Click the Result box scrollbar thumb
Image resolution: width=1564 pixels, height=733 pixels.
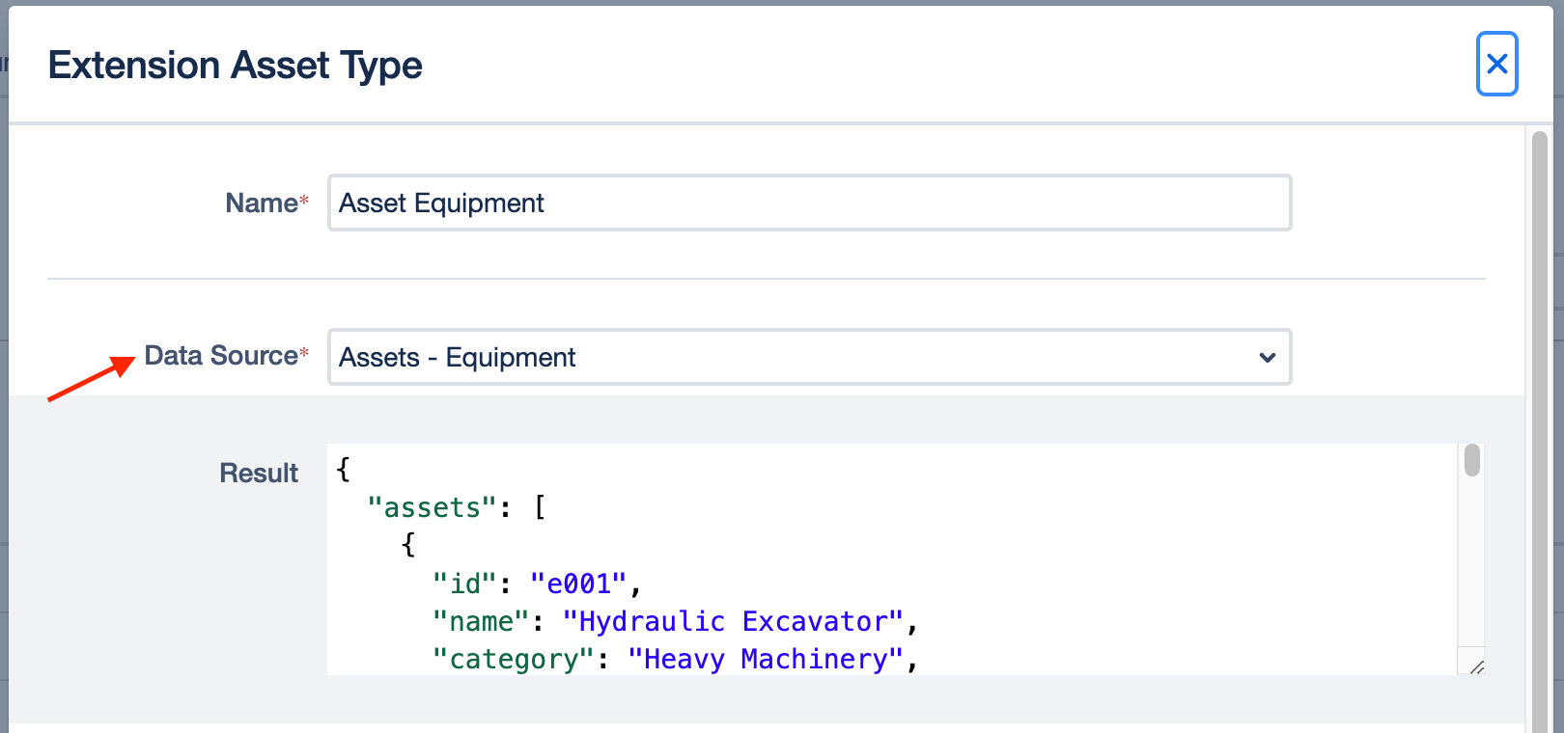pos(1471,460)
